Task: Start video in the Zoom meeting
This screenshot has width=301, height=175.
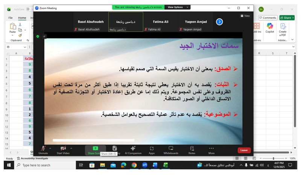Action: [x=63, y=149]
